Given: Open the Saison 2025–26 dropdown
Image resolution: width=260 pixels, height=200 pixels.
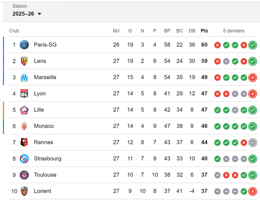Looking at the screenshot, I should coord(27,13).
